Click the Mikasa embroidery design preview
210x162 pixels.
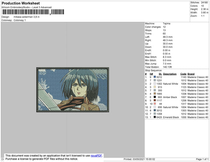coord(72,90)
